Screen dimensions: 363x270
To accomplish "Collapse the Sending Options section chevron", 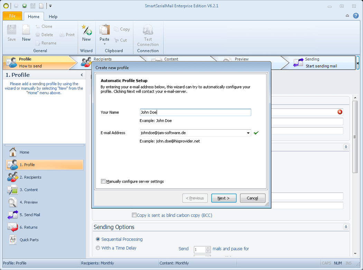I will pos(346,227).
